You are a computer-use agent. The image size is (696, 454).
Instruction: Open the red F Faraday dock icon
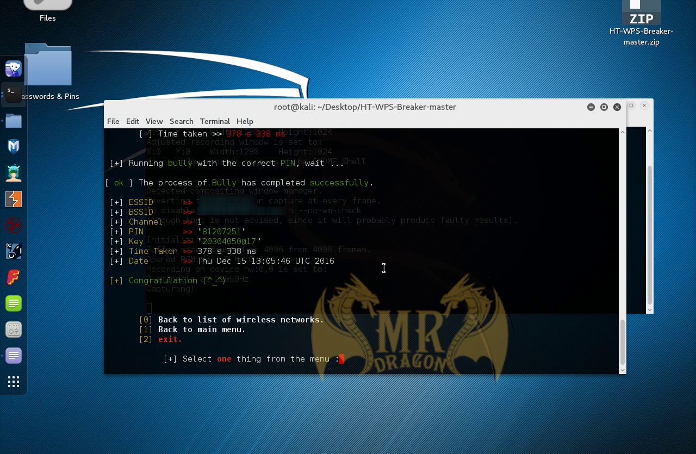click(14, 277)
